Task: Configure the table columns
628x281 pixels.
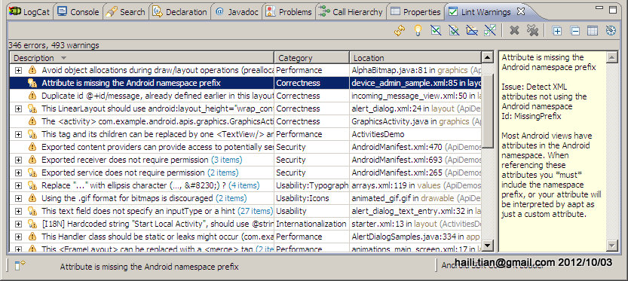Action: coord(593,31)
